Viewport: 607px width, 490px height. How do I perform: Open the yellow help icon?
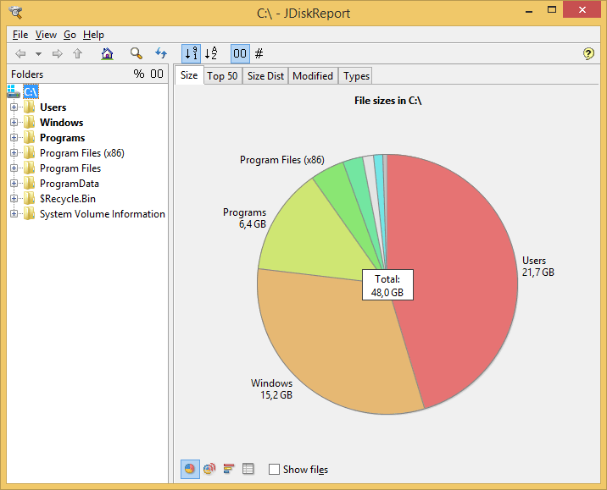[588, 53]
